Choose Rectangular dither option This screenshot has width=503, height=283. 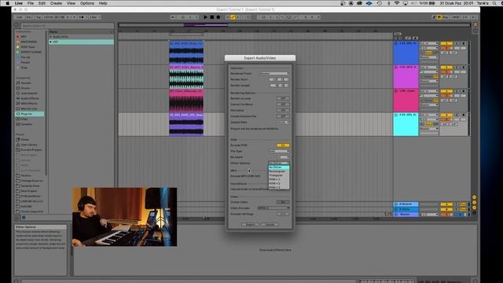[279, 171]
